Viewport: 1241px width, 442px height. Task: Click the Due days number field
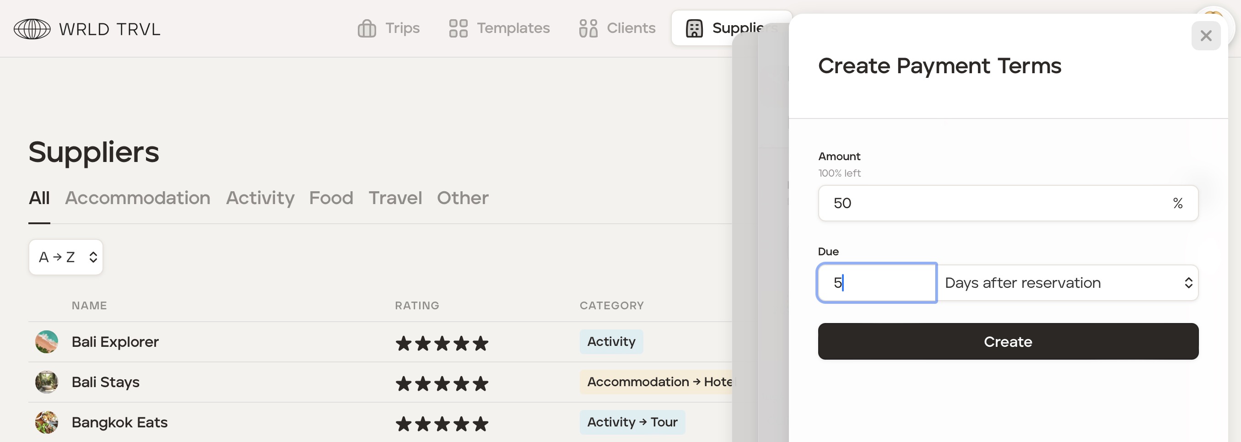point(877,283)
